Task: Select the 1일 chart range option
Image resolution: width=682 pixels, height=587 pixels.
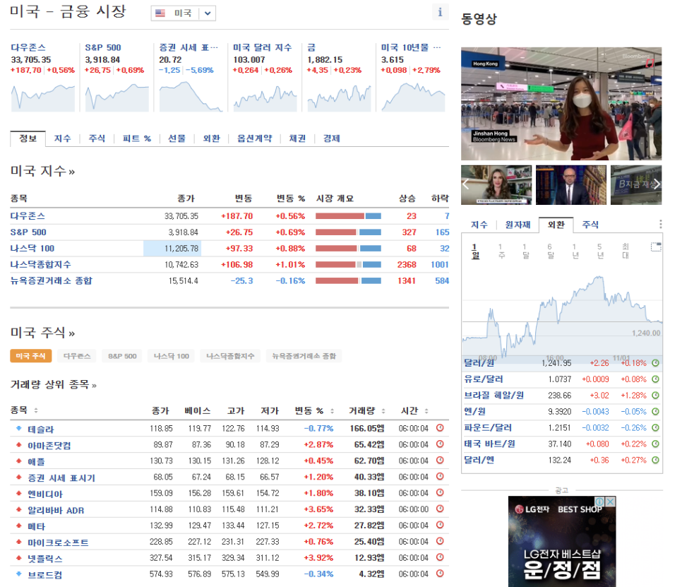Action: point(475,251)
